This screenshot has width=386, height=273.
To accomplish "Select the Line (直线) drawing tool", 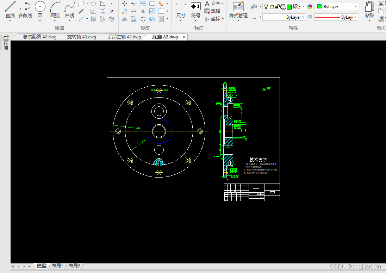I will point(10,10).
